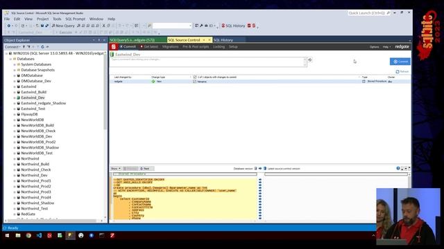Select the Locking tab
This screenshot has width=444, height=249.
219,46
